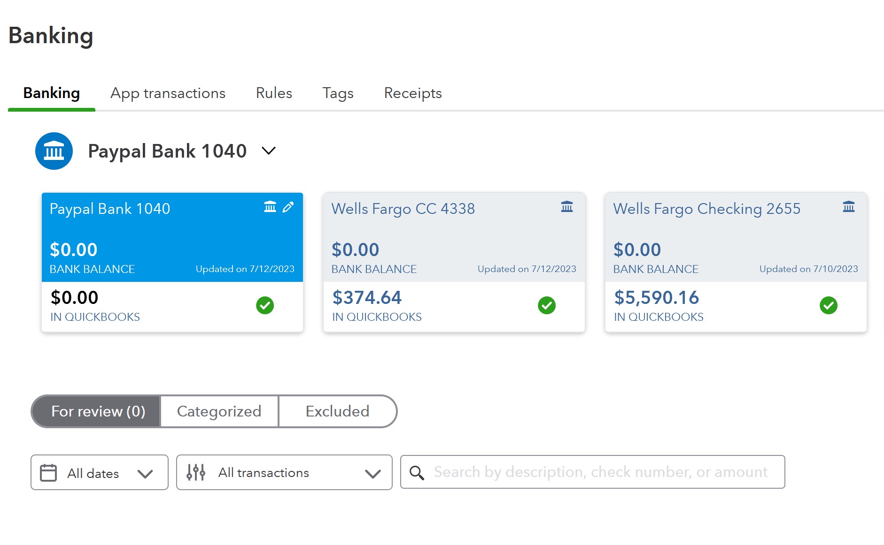Click green checkmark on Wells Fargo Checking card

point(829,305)
